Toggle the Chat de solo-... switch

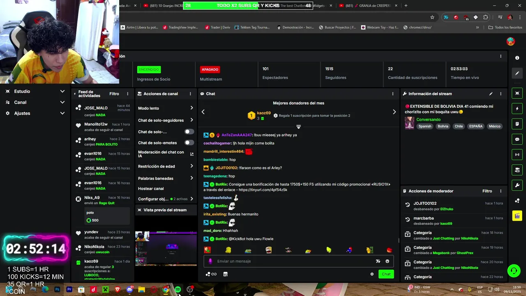[x=189, y=132]
